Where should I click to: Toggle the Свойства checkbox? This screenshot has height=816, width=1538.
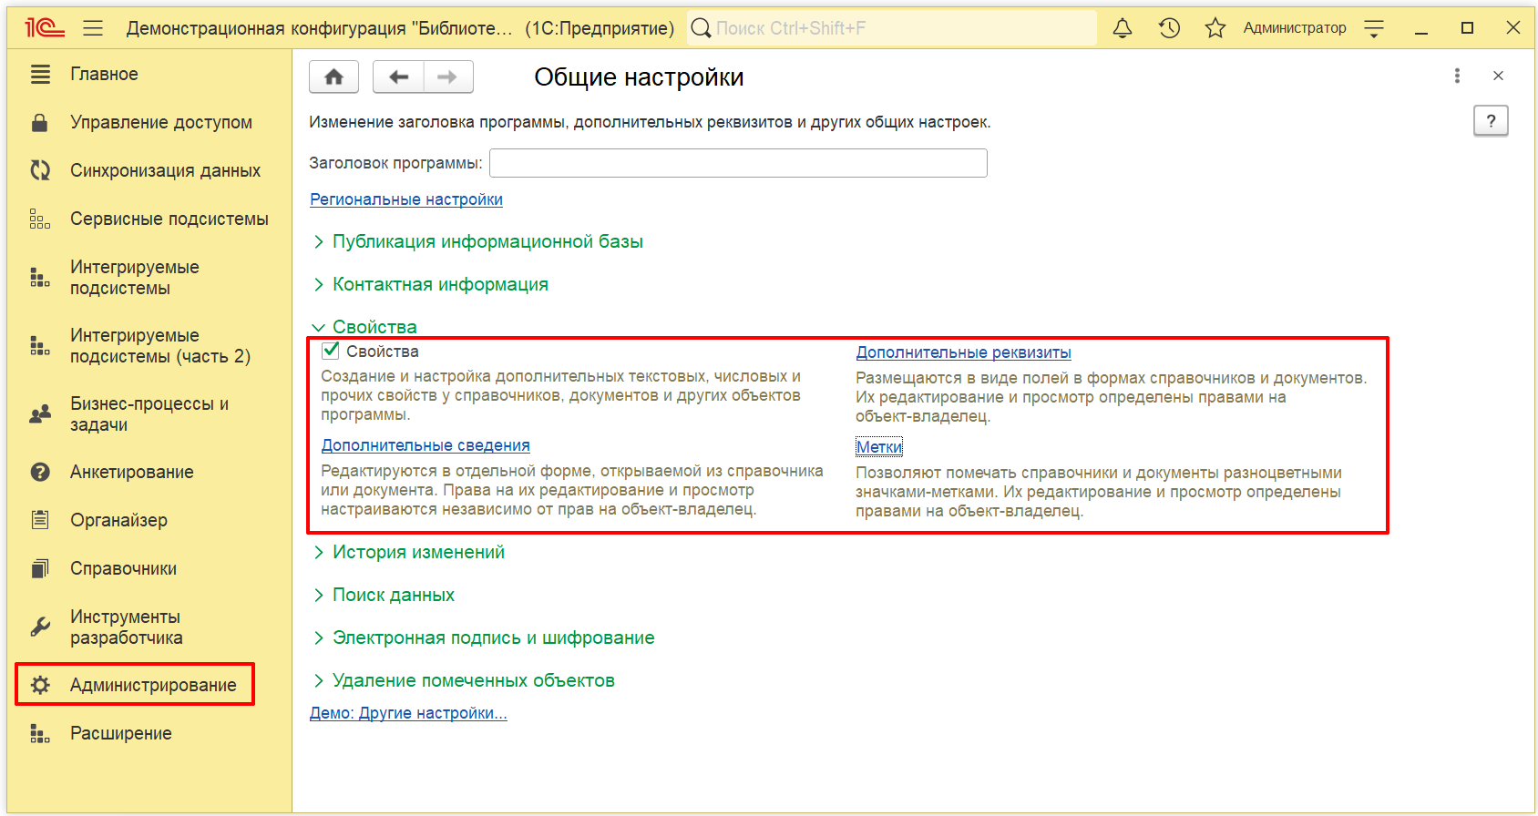click(x=331, y=350)
